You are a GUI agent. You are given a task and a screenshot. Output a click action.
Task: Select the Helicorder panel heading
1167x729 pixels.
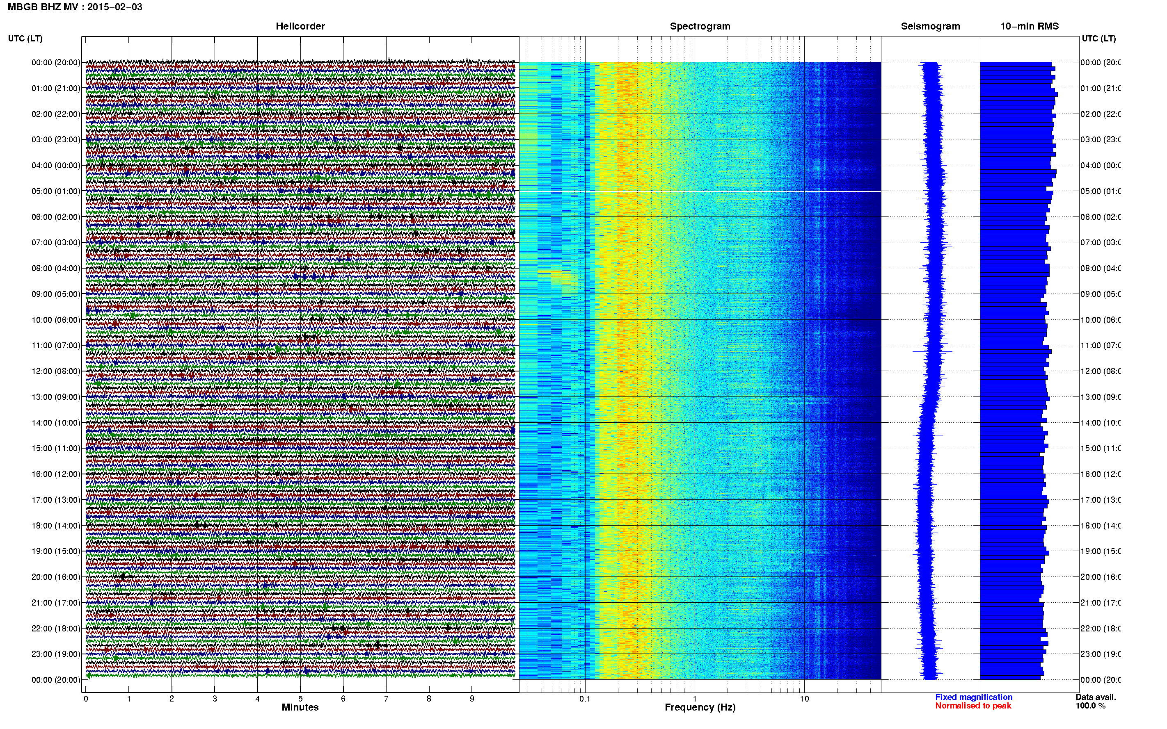300,26
